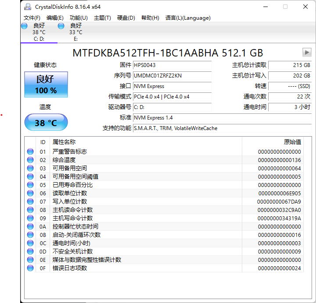Open the 语言(L)(Language) menu
This screenshot has width=316, height=303.
pyautogui.click(x=188, y=18)
